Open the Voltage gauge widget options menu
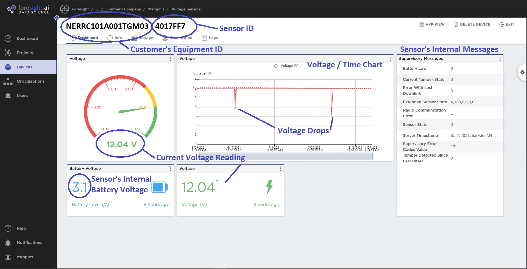 coord(171,59)
